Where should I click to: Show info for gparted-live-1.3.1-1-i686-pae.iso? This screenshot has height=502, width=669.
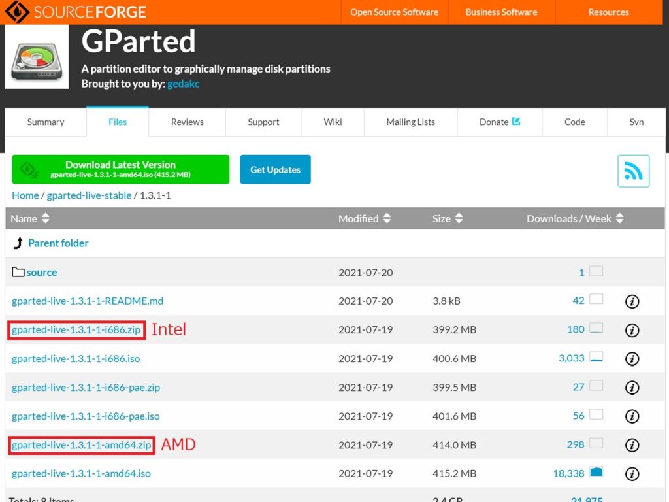click(632, 416)
